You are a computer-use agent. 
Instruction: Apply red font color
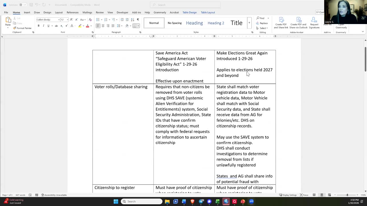(x=87, y=26)
